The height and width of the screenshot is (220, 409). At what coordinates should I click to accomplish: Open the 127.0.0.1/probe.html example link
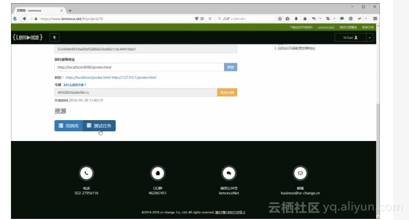click(x=134, y=77)
